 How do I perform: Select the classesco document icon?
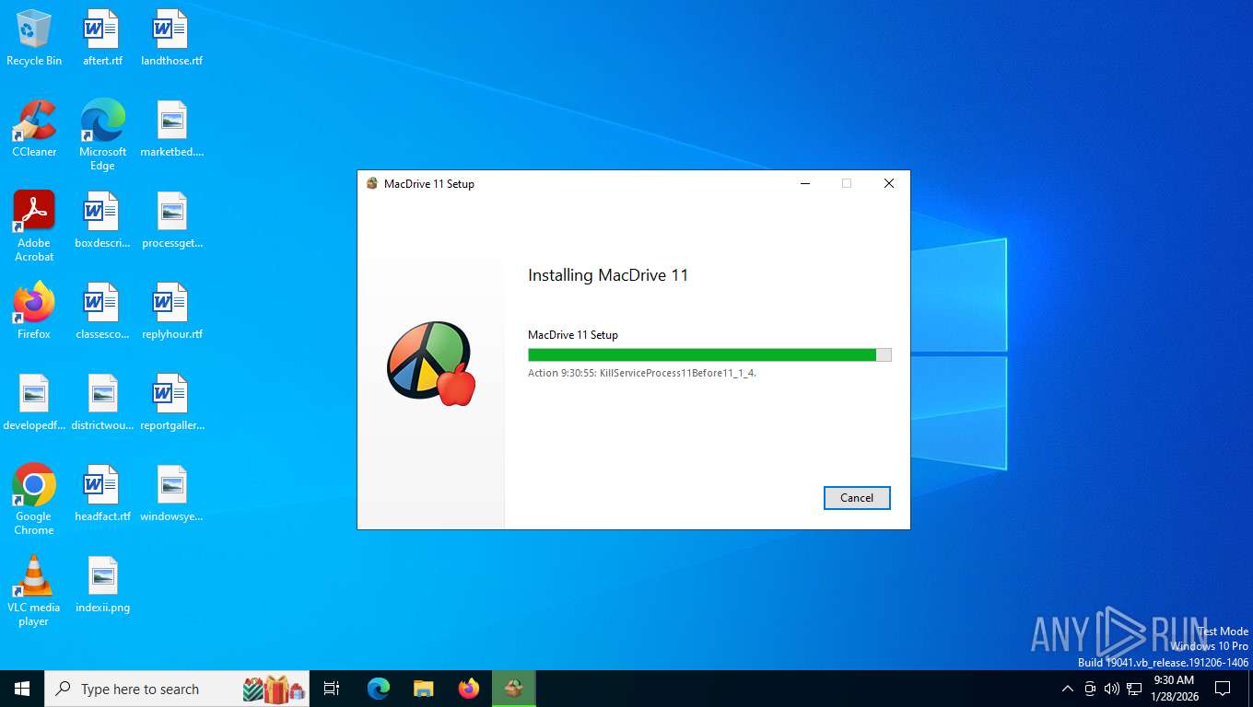point(102,311)
